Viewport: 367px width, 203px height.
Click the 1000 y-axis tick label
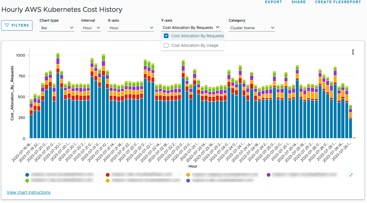click(x=21, y=55)
